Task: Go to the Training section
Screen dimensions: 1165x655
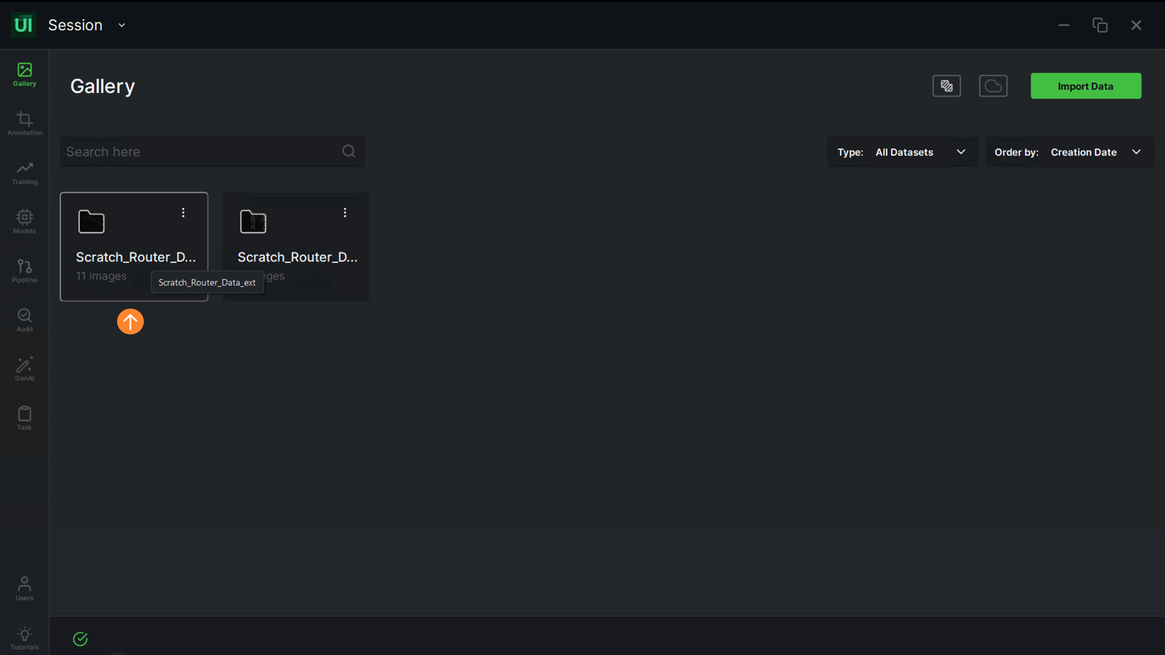Action: [24, 172]
